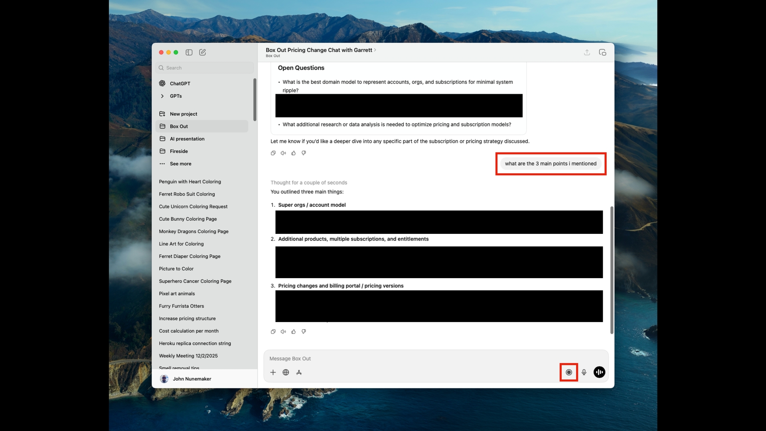Open the AI presentation project
This screenshot has height=431, width=766.
[187, 139]
